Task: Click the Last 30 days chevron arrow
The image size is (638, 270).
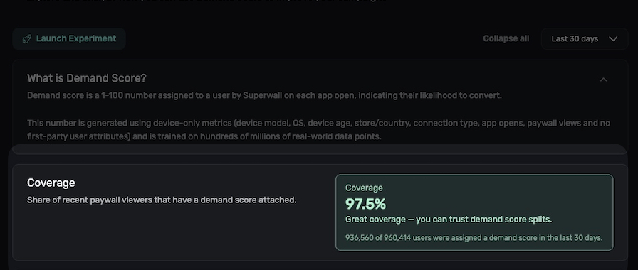Action: coord(613,39)
